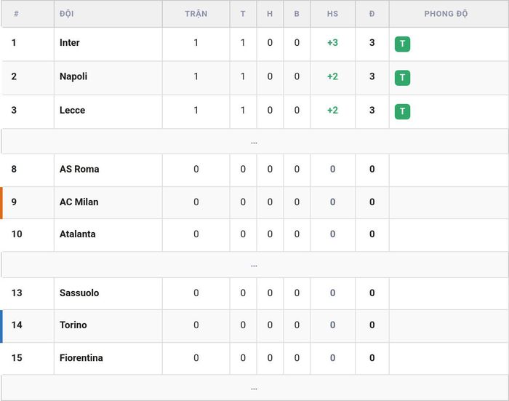Open the Torino team link
The height and width of the screenshot is (401, 509).
[x=73, y=325]
